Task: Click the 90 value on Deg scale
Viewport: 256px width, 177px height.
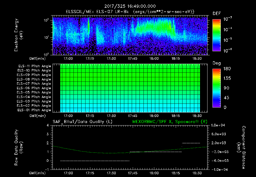Action: (226, 88)
